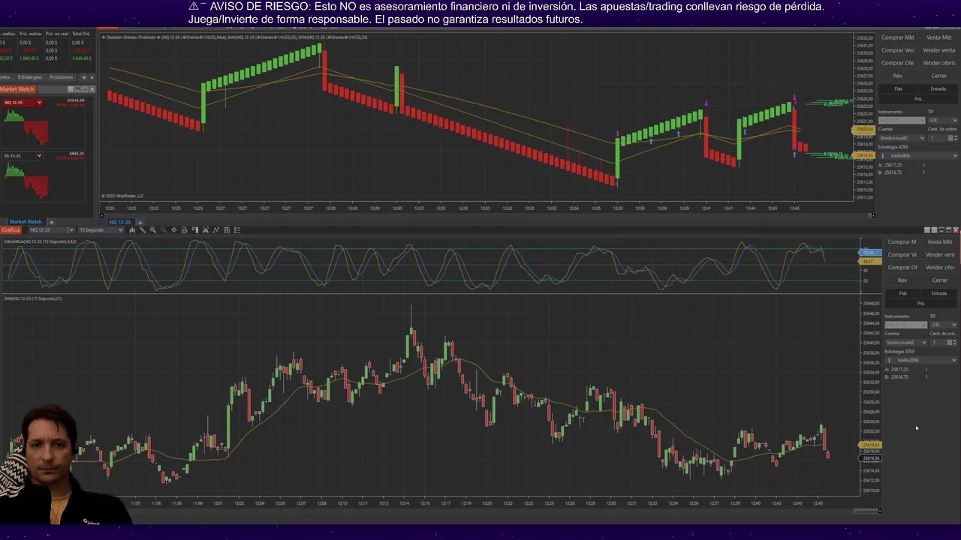Toggle the Chart Trader flag icon
Image resolution: width=961 pixels, height=540 pixels.
195,230
